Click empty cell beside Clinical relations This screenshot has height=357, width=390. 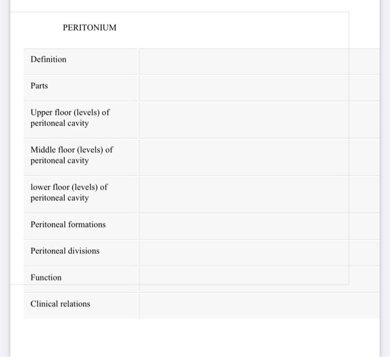pyautogui.click(x=260, y=306)
